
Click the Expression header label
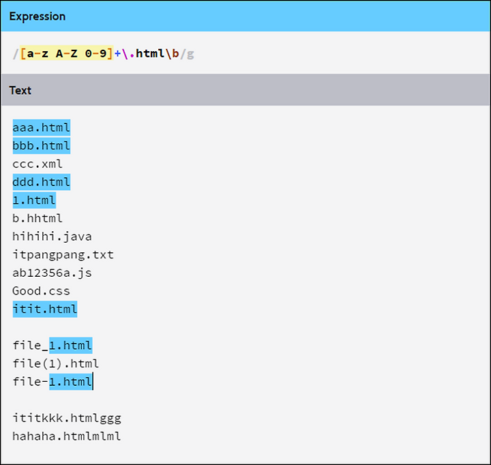click(x=38, y=16)
